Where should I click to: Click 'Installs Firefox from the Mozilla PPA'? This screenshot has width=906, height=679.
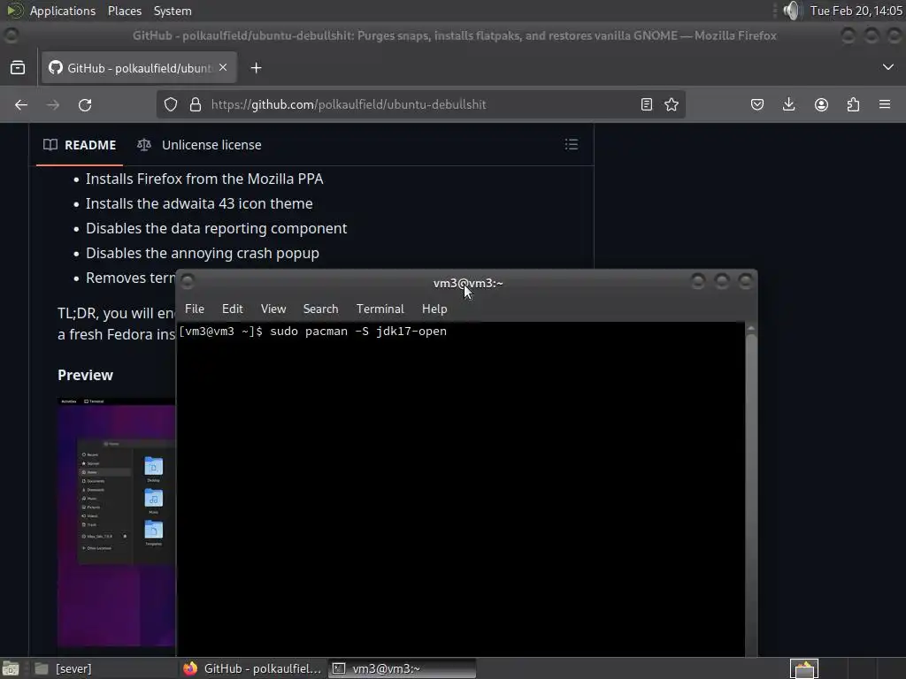point(204,179)
